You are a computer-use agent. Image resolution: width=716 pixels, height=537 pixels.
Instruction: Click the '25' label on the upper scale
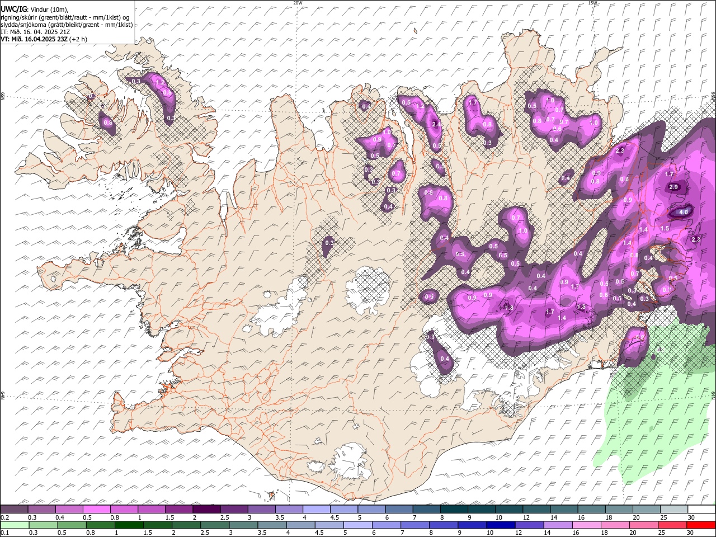663,517
